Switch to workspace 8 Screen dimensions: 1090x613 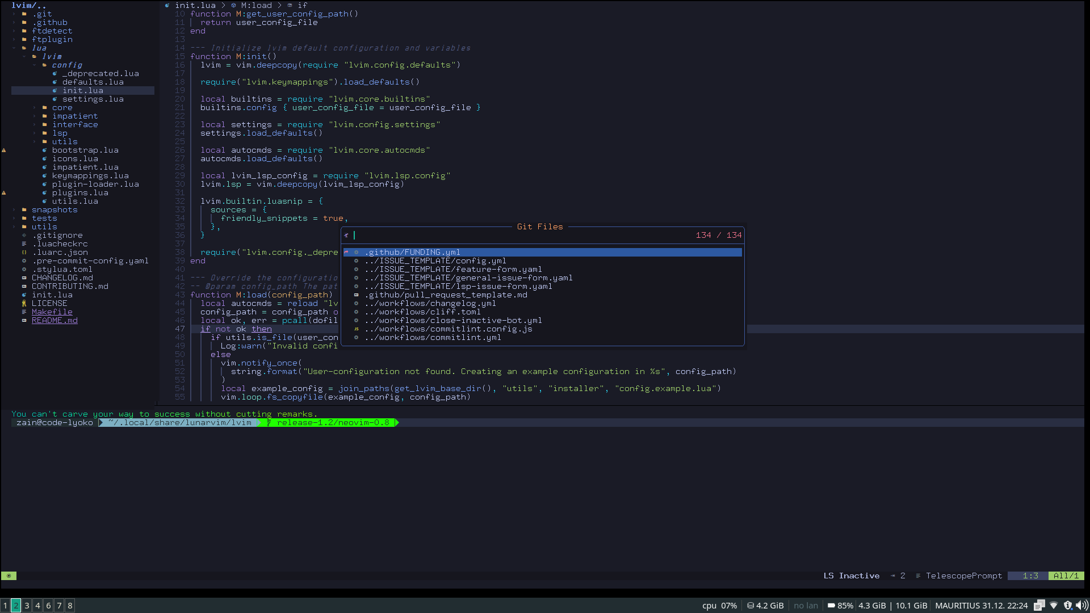70,606
